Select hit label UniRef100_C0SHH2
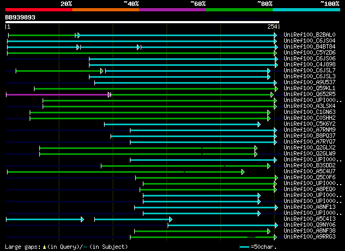The height and width of the screenshot is (251, 345). pos(309,118)
